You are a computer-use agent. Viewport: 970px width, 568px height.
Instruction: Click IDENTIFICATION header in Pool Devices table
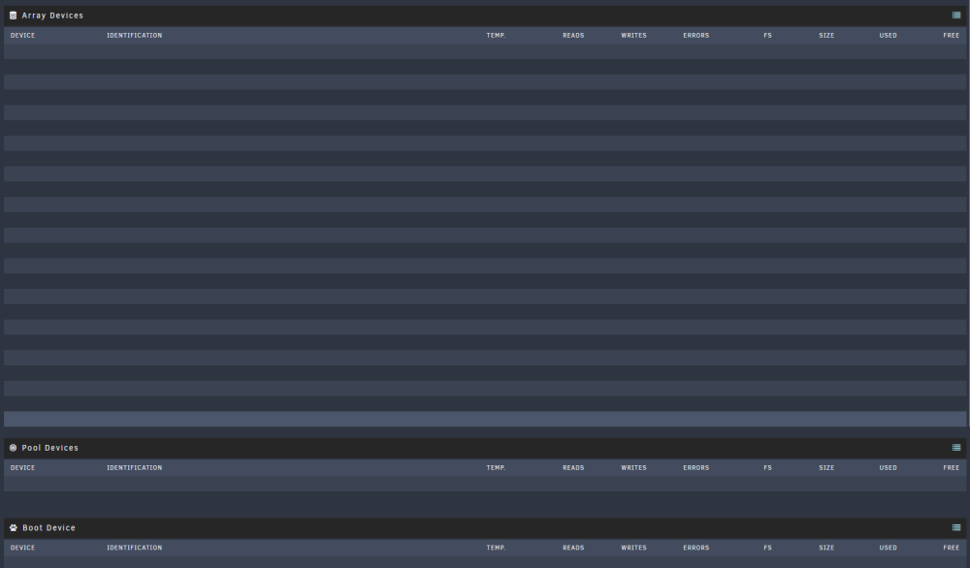[134, 468]
